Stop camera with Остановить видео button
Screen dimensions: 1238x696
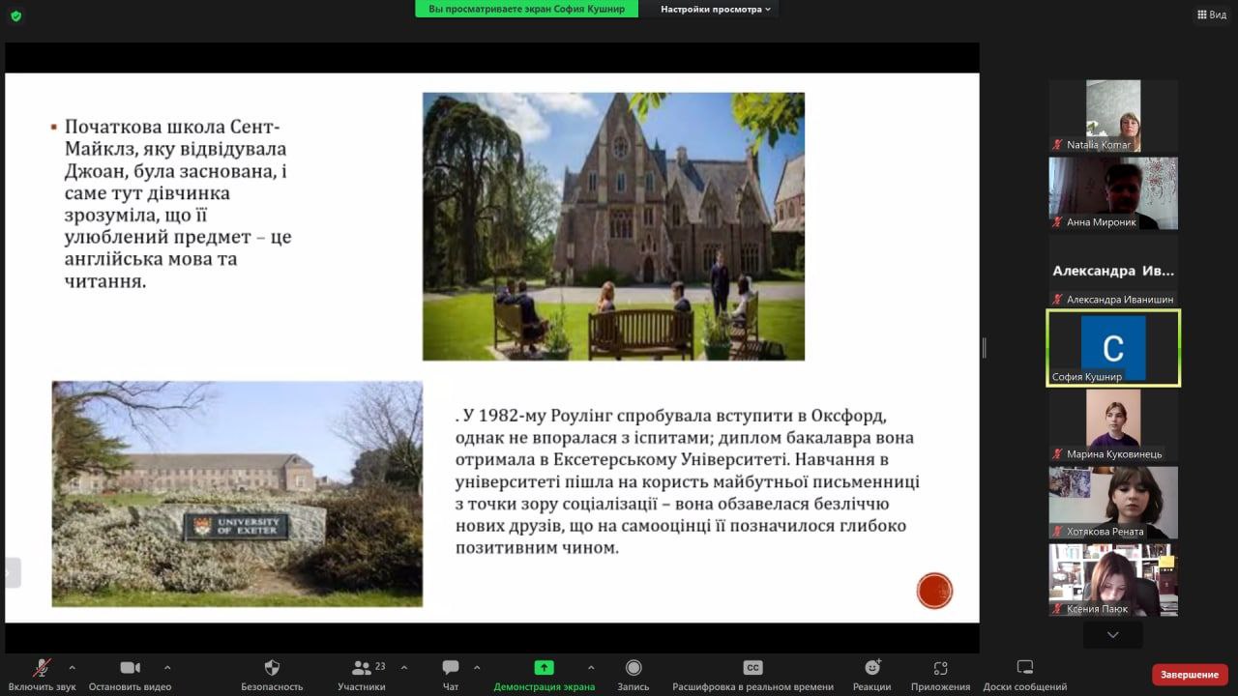coord(130,675)
